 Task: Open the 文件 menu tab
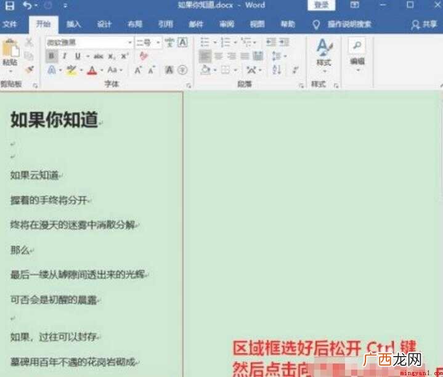(x=10, y=24)
